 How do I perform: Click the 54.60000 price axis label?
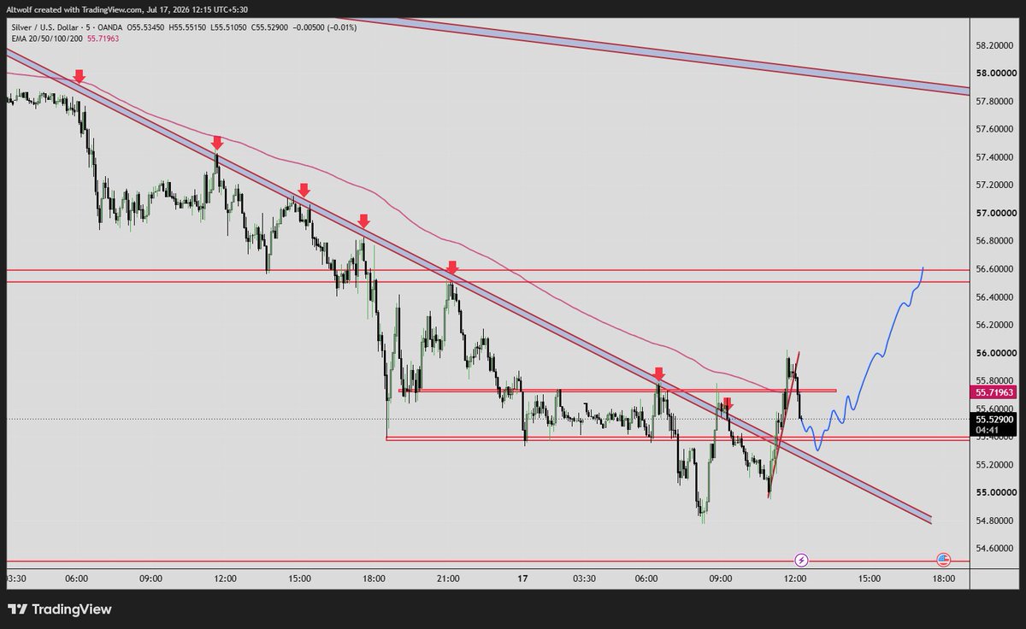pyautogui.click(x=994, y=548)
